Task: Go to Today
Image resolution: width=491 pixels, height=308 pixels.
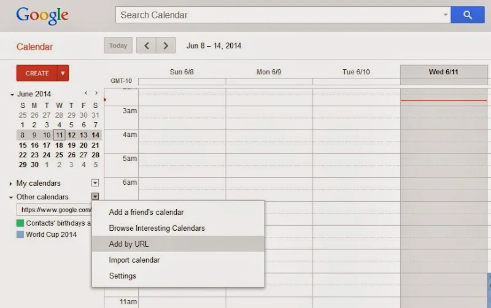Action: (x=118, y=45)
